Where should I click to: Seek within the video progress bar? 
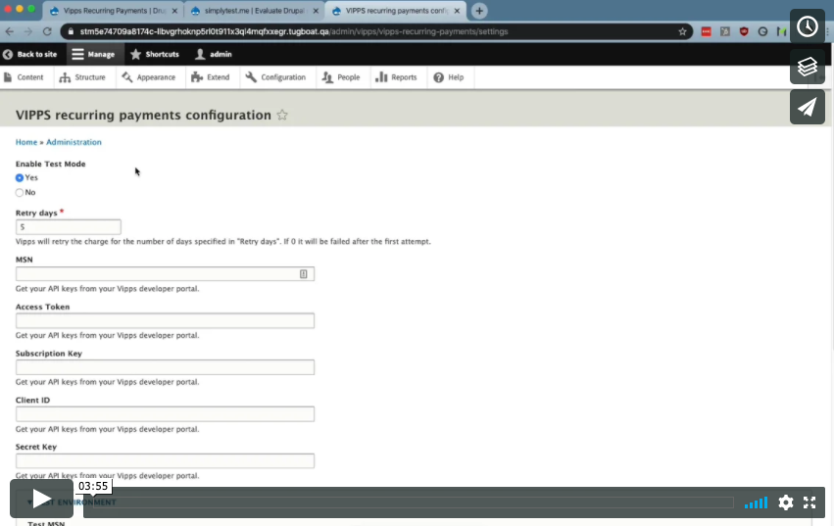(x=413, y=502)
